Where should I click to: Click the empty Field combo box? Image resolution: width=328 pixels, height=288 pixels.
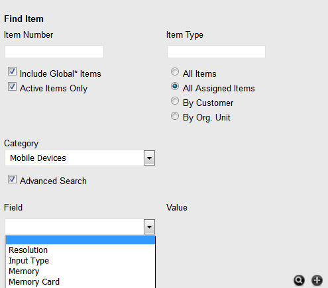coord(74,226)
